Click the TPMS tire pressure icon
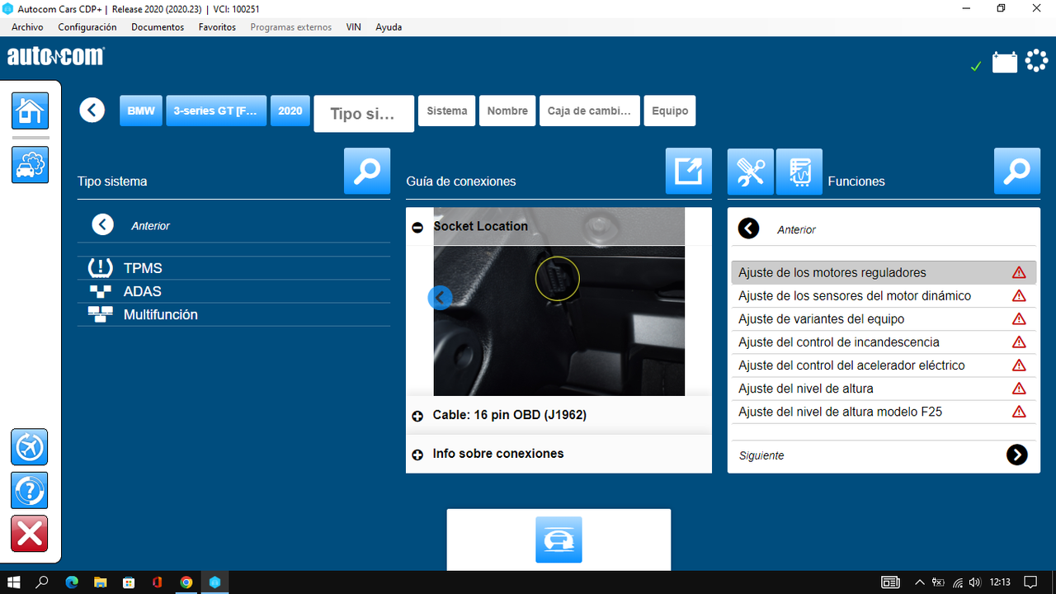Screen dimensions: 1056x594 [100, 268]
